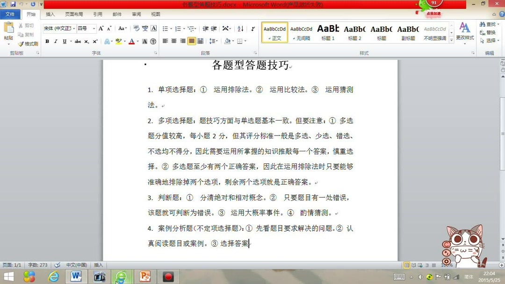The width and height of the screenshot is (505, 284).
Task: Apply the text highlight color tool
Action: click(119, 42)
